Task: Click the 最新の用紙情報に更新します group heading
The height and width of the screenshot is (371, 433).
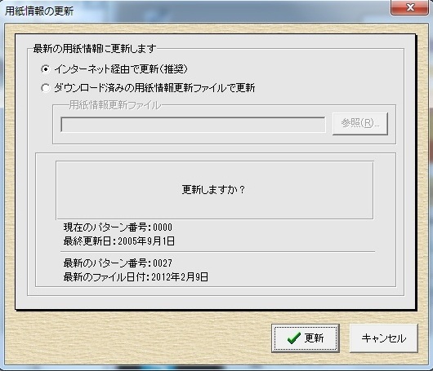Action: [95, 49]
